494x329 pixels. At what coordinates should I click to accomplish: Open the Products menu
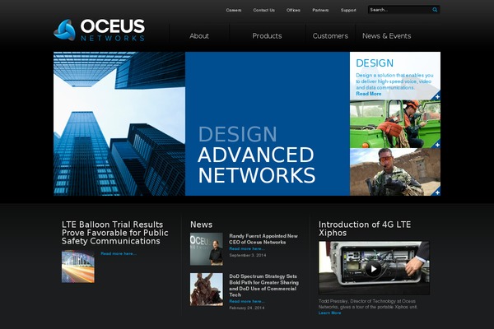267,36
